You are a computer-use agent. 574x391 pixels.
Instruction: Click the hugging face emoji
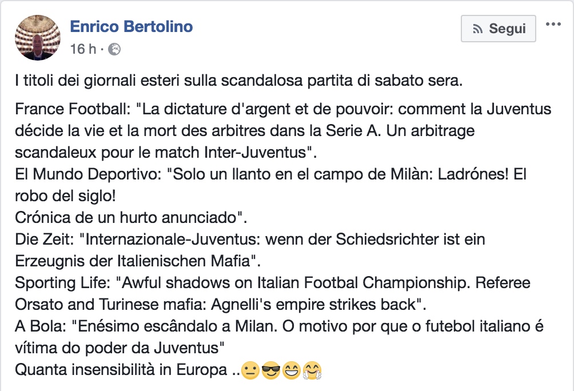[312, 371]
